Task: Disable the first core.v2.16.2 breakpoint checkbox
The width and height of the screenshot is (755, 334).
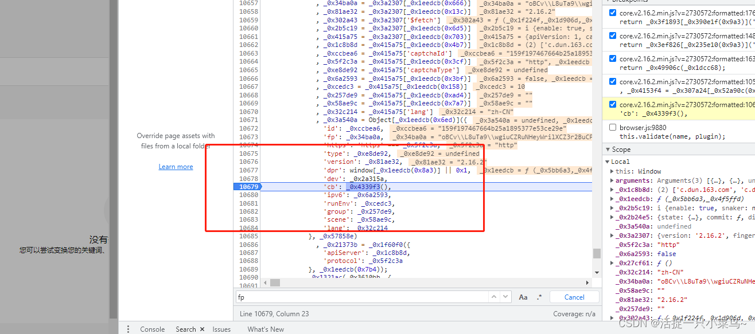Action: pyautogui.click(x=612, y=13)
